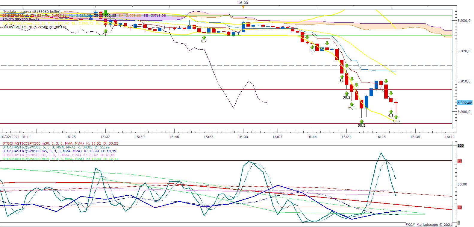474x227 pixels.
Task: Click the 15:39 time axis label
Action: [x=140, y=137]
